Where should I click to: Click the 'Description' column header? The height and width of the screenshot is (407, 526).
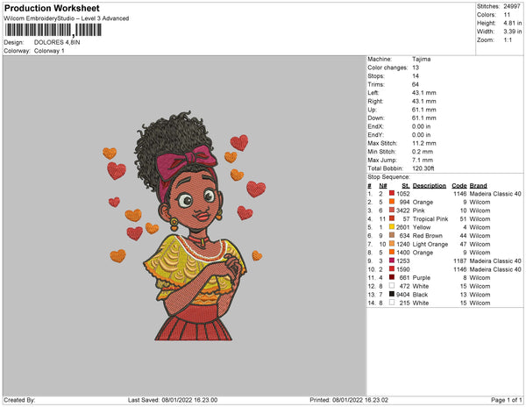[x=430, y=186]
